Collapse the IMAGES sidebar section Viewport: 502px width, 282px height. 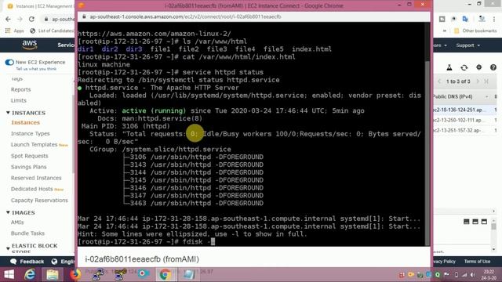point(8,212)
